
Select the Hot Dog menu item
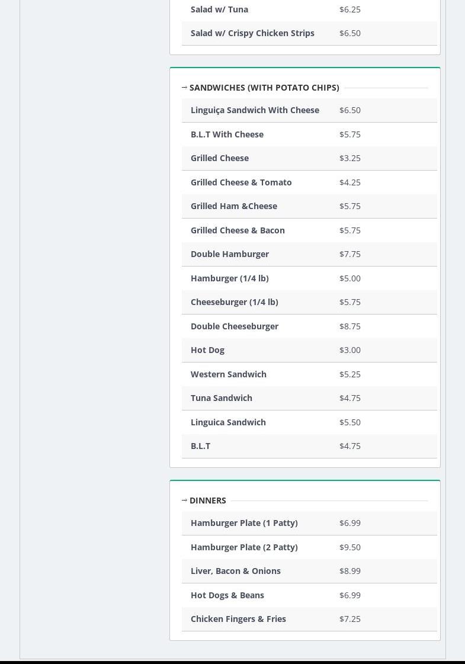pyautogui.click(x=207, y=350)
